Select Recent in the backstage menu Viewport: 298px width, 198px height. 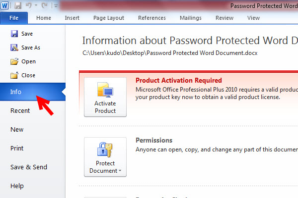(x=20, y=111)
